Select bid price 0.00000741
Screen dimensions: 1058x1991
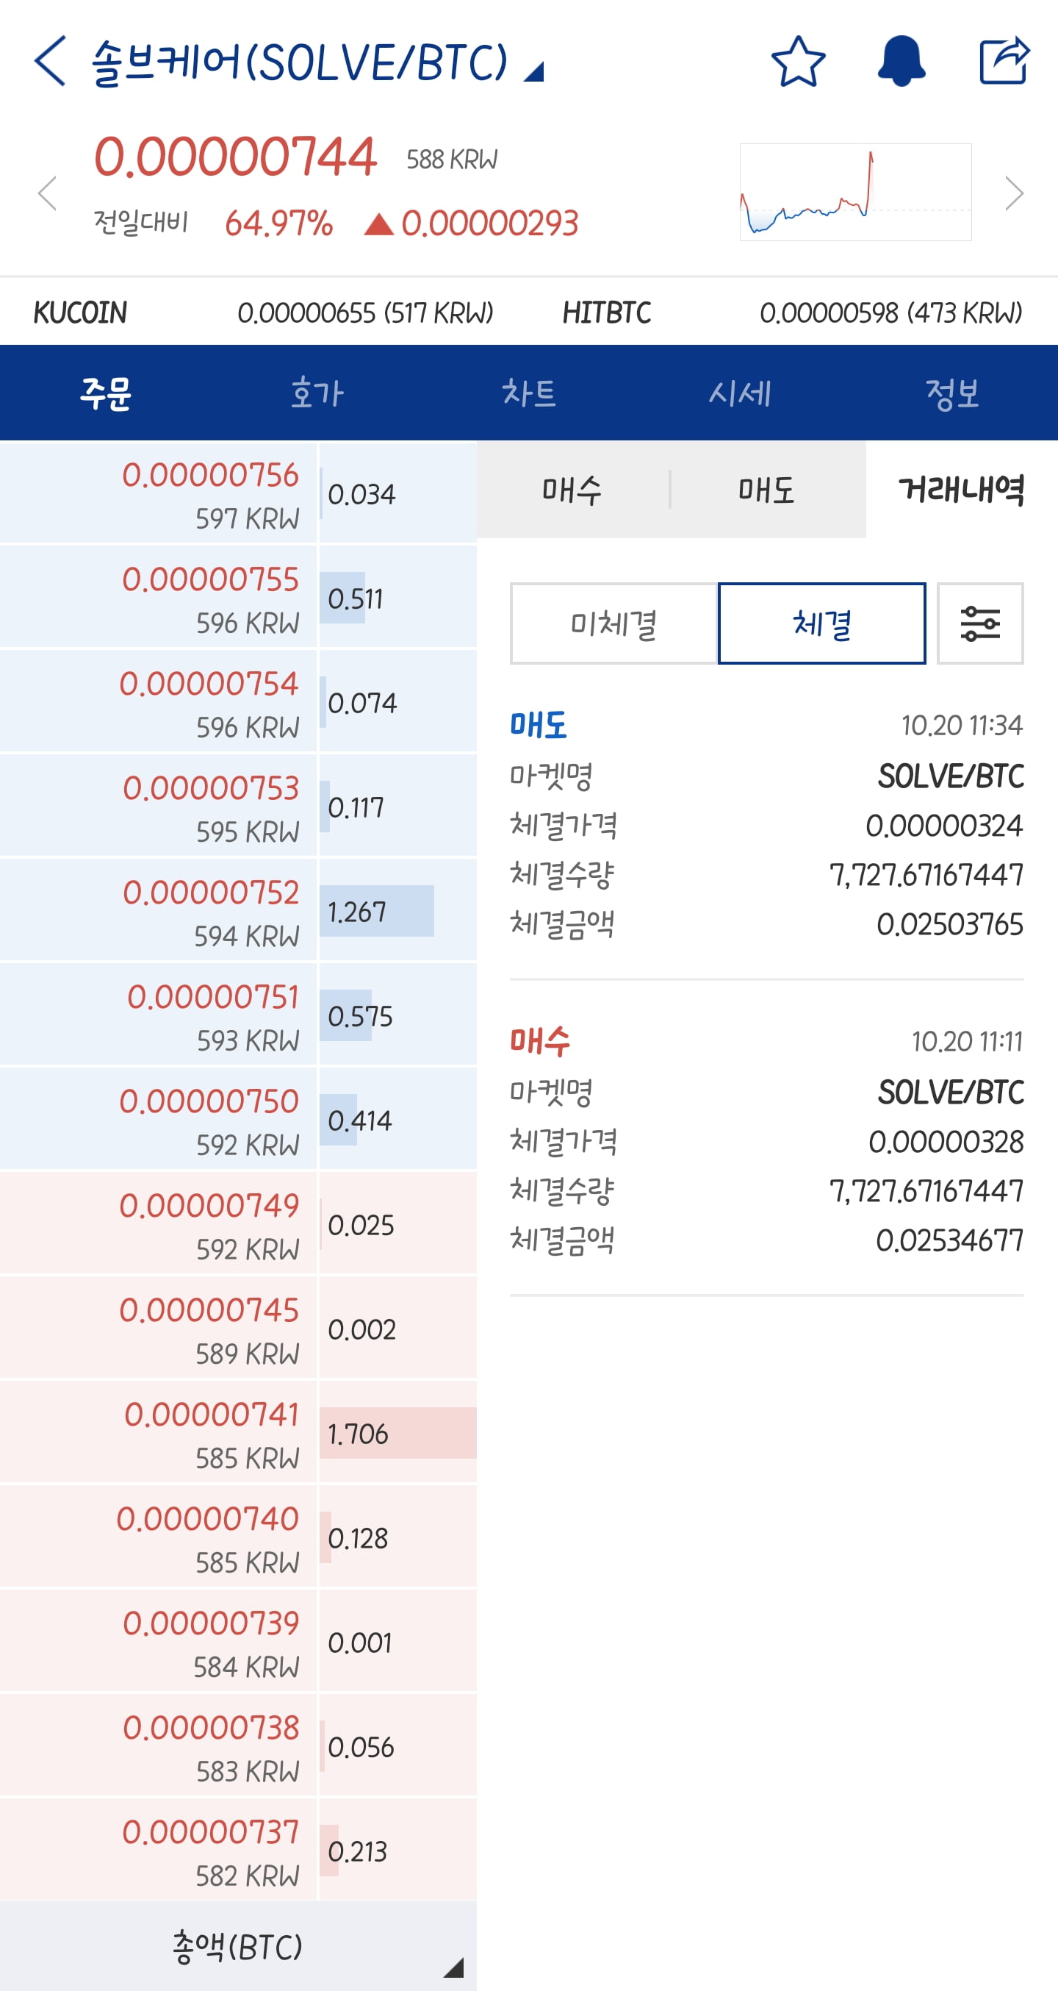tap(158, 1432)
